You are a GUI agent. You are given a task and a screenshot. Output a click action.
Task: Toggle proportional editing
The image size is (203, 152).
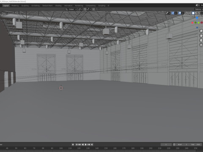pos(93,9)
